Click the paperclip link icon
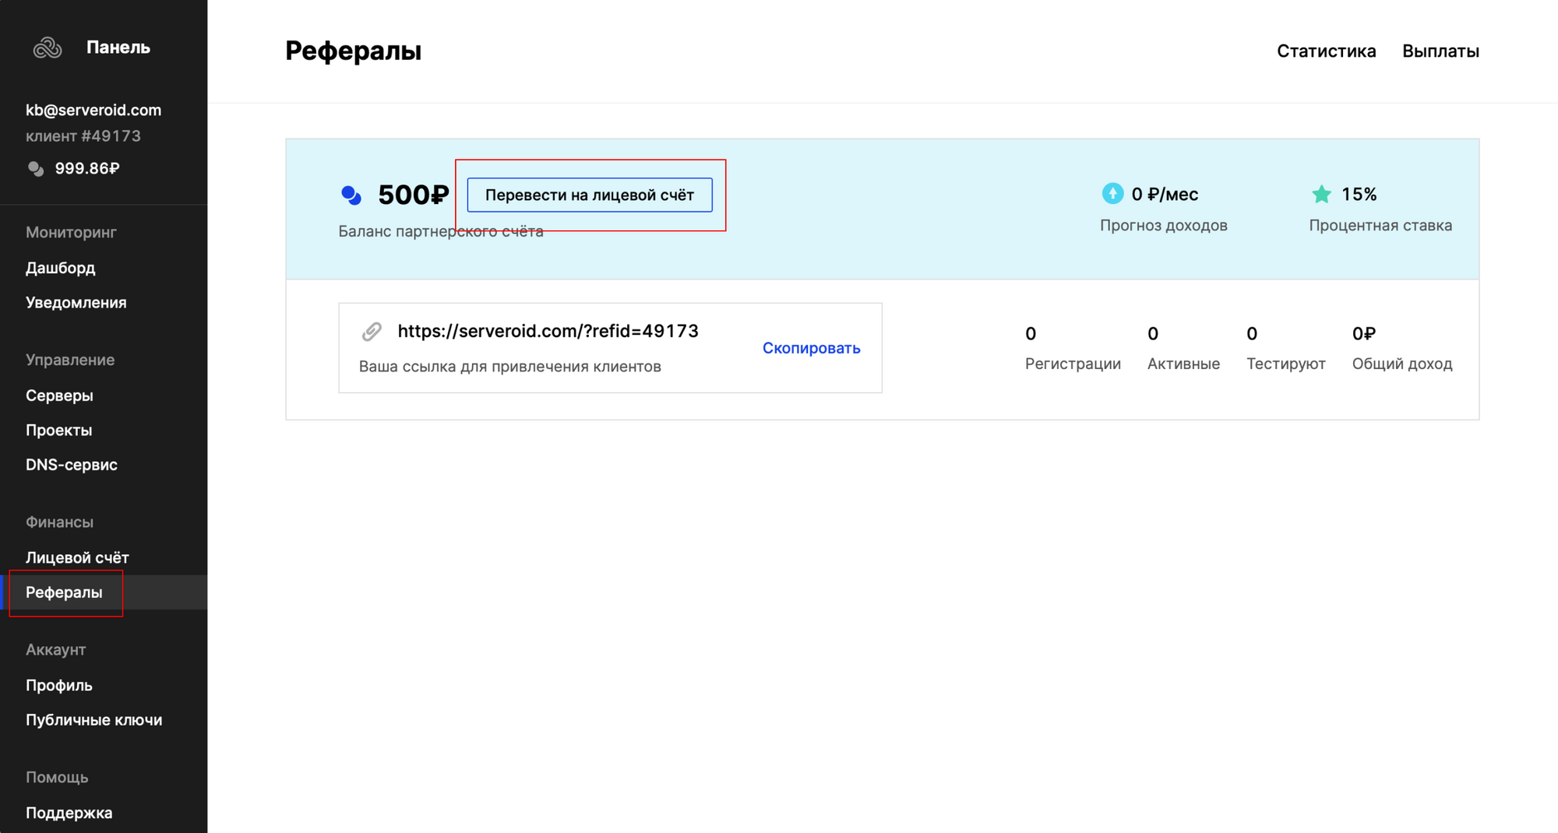This screenshot has width=1558, height=833. (372, 331)
